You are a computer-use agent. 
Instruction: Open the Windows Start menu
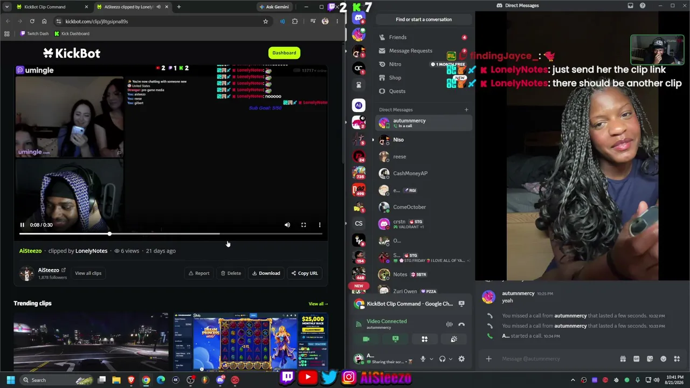point(10,380)
